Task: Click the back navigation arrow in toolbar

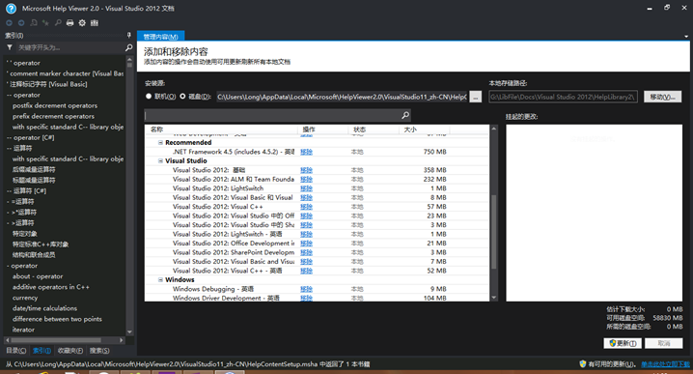Action: (x=9, y=22)
